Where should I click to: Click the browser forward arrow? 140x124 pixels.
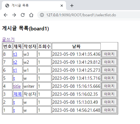point(14,15)
